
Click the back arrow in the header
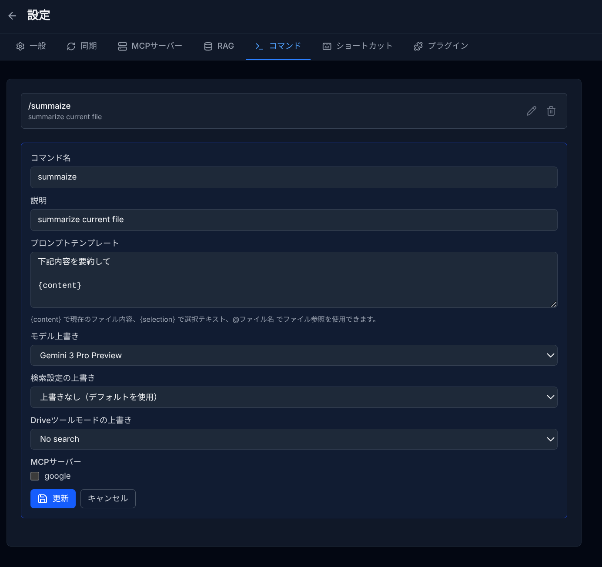click(12, 16)
